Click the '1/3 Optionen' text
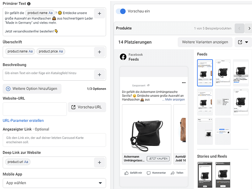The image size is (252, 189). (x=96, y=89)
